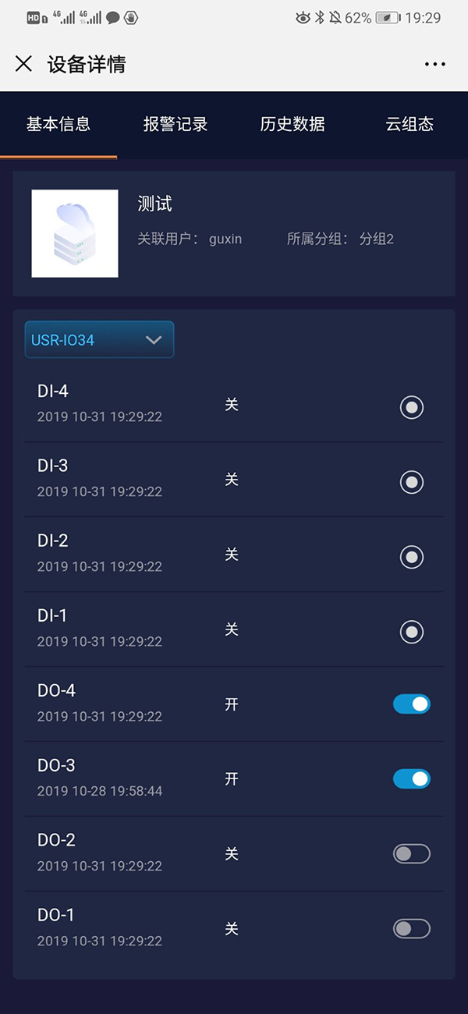Close the 设备详情 page with X icon

pos(24,64)
